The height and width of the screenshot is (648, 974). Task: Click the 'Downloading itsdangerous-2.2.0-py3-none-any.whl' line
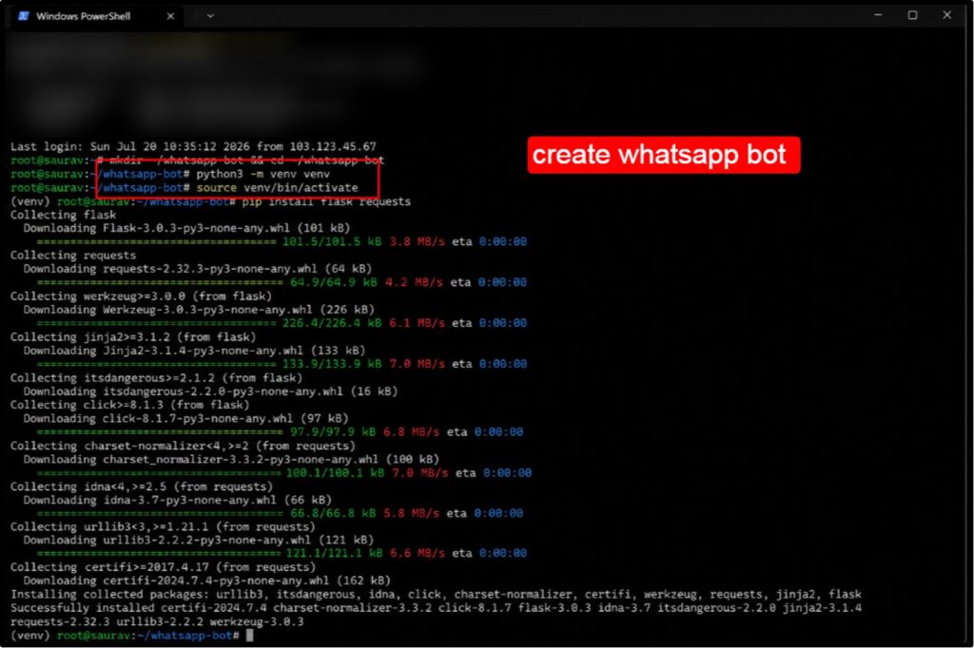(x=210, y=391)
